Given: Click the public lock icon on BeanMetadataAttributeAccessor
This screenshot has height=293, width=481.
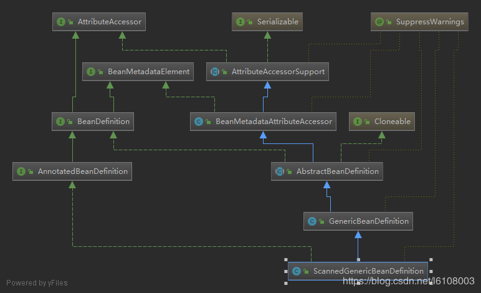Looking at the screenshot, I should click(x=208, y=122).
